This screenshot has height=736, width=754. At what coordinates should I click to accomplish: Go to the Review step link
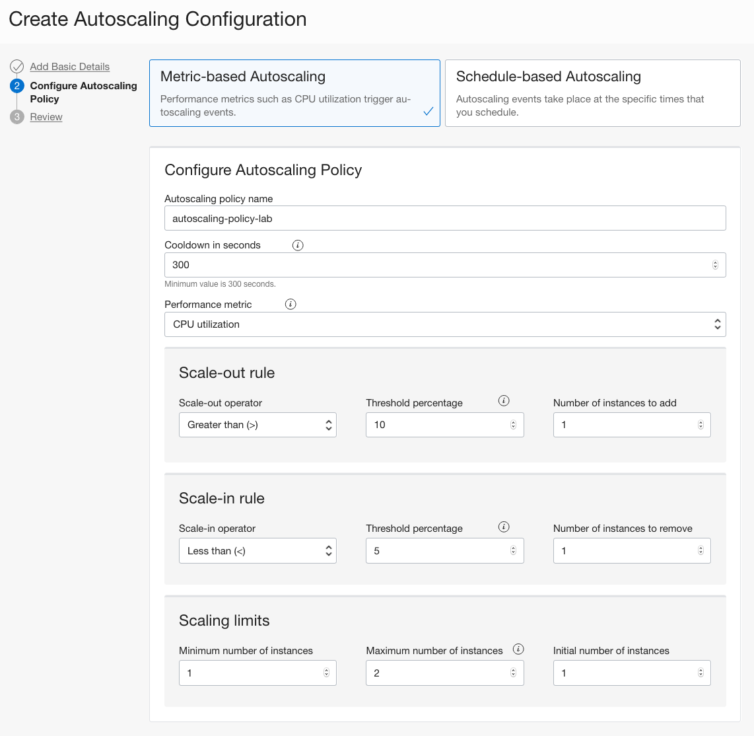tap(46, 117)
